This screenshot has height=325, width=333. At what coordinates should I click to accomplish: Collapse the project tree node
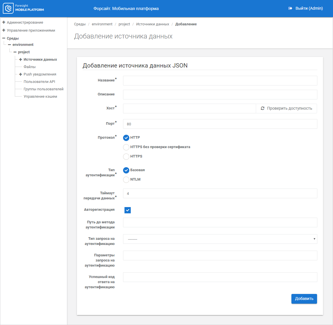point(15,52)
